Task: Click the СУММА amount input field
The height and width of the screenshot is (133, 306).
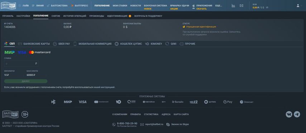Action: point(21,64)
